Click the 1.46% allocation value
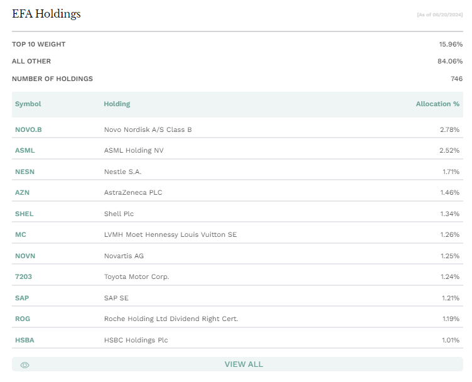This screenshot has width=472, height=382. (x=450, y=192)
